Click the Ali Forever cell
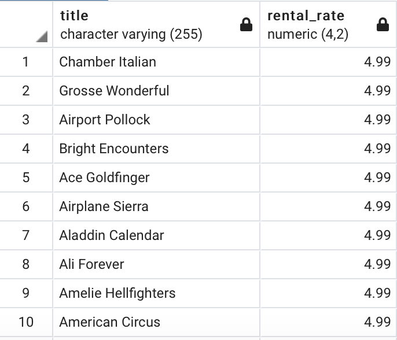 click(x=156, y=264)
